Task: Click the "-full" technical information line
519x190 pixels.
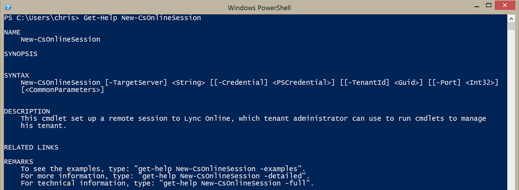Action: pos(167,183)
